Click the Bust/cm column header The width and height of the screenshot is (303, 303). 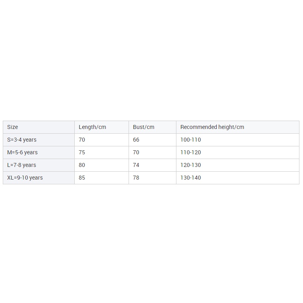click(144, 127)
